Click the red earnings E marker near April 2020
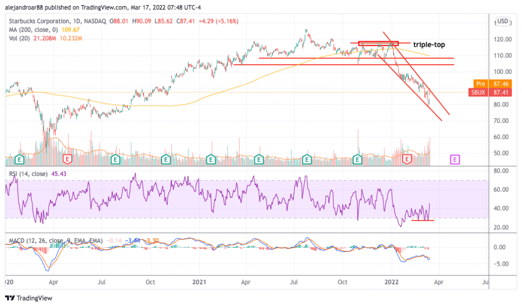This screenshot has height=307, width=522. [x=68, y=159]
